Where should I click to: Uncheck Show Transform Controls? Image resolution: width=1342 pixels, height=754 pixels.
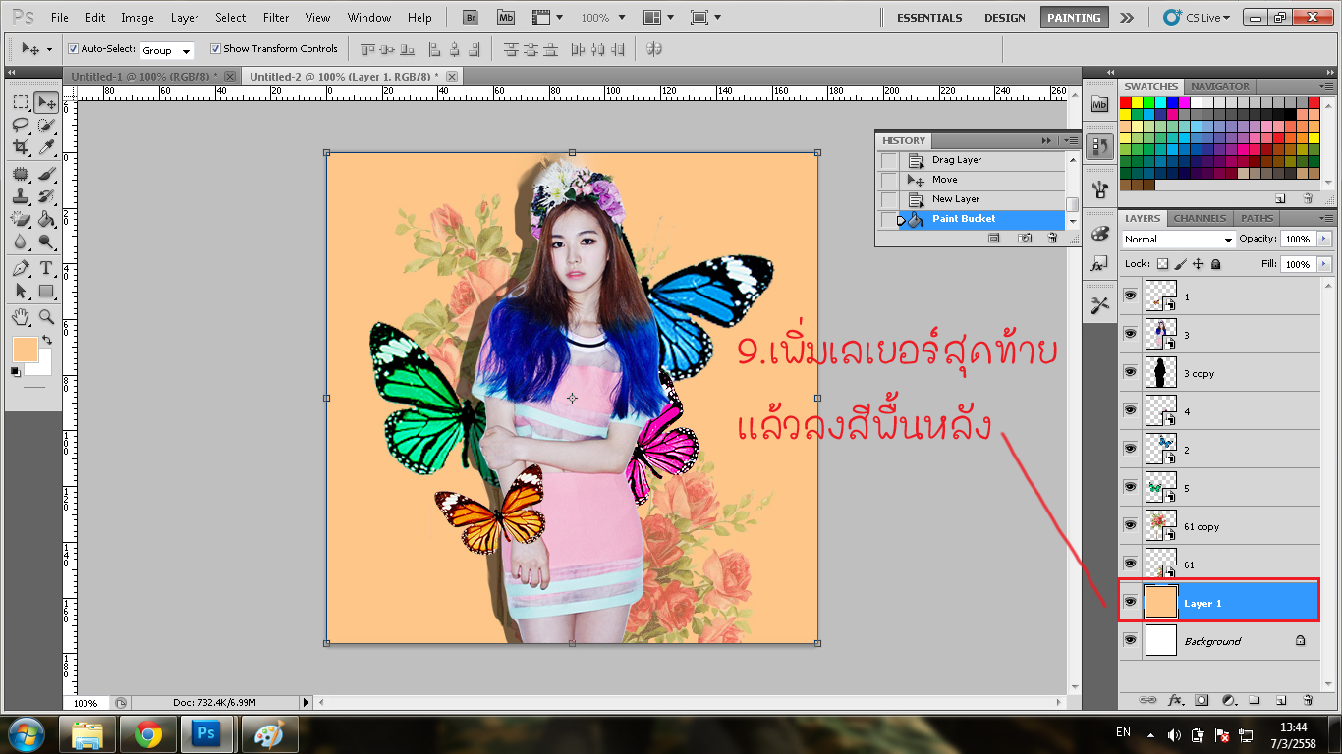click(215, 49)
